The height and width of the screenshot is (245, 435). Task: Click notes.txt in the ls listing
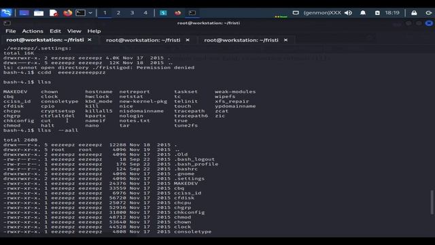(x=135, y=120)
